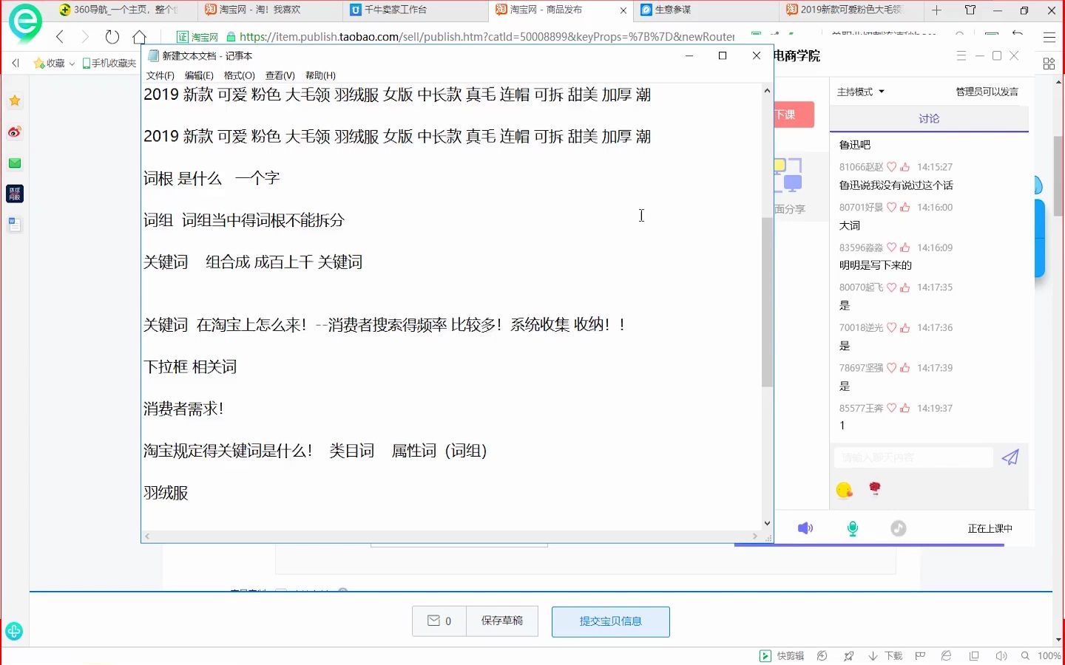Screen dimensions: 1065x665
Task: Open the 快剪辑 tool in the status bar
Action: pyautogui.click(x=782, y=656)
